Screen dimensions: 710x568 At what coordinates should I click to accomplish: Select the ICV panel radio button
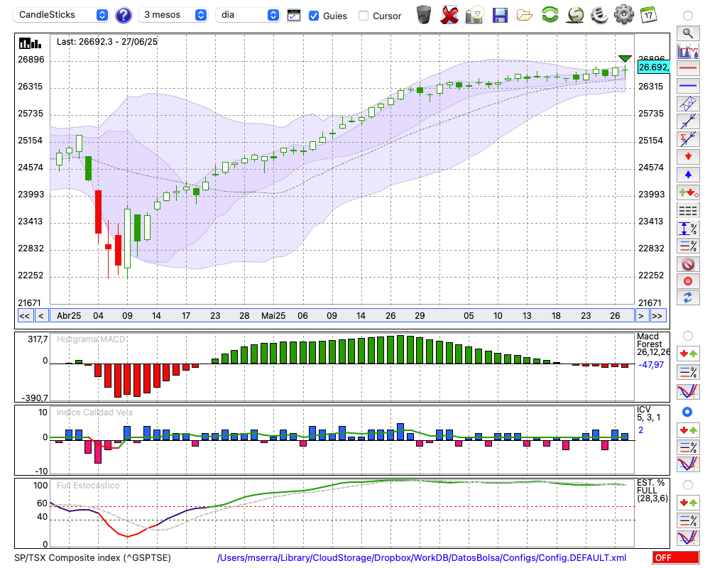687,412
